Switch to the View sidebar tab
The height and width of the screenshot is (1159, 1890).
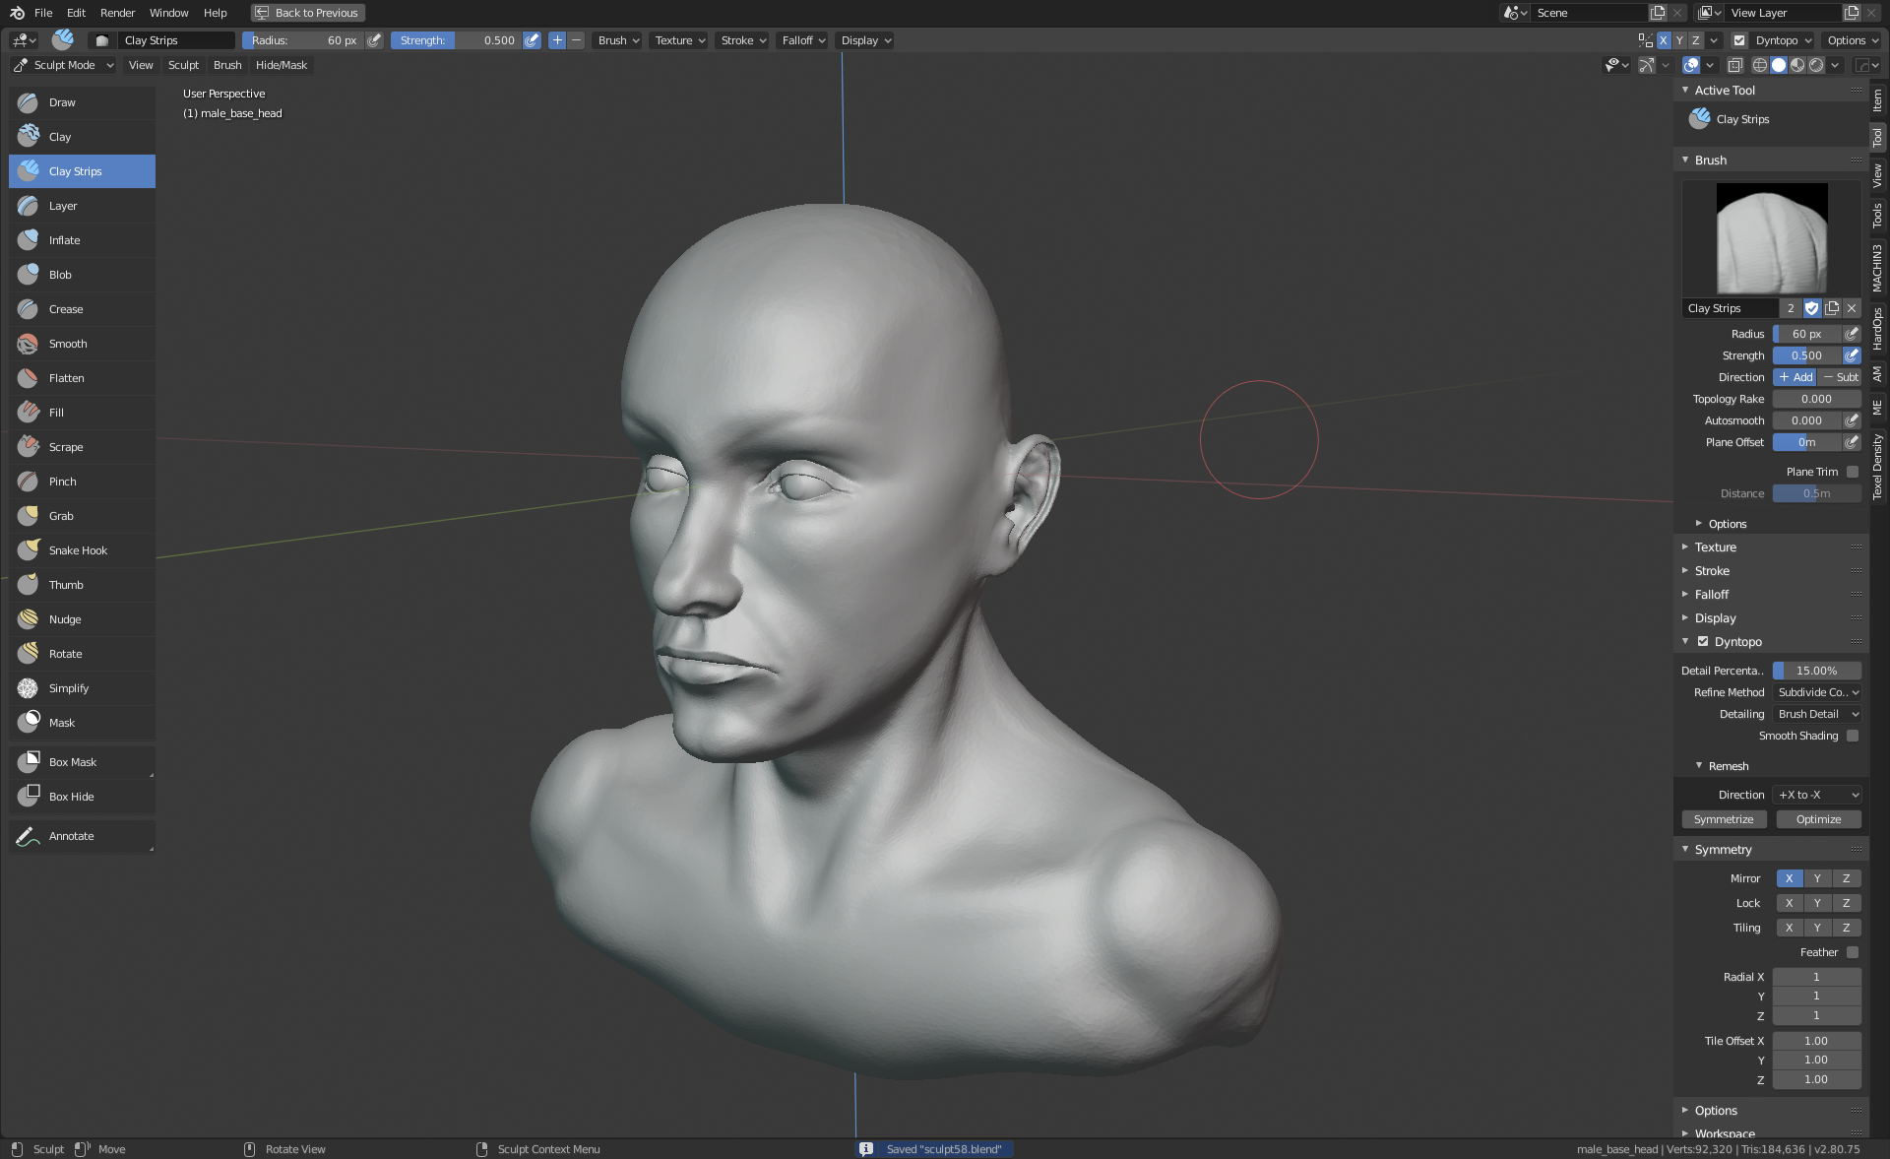click(1878, 176)
